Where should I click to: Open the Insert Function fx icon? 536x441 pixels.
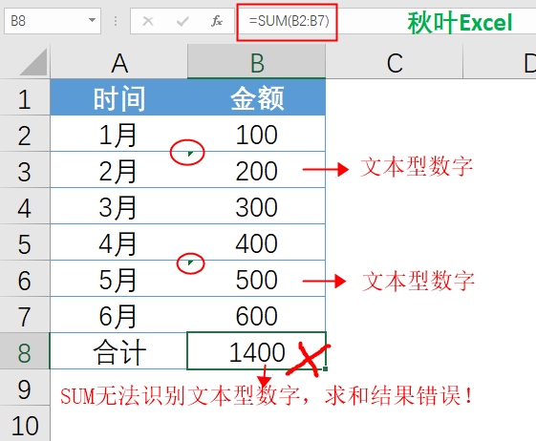pyautogui.click(x=217, y=21)
